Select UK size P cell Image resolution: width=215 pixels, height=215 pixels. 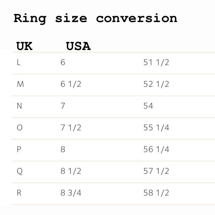coord(19,149)
